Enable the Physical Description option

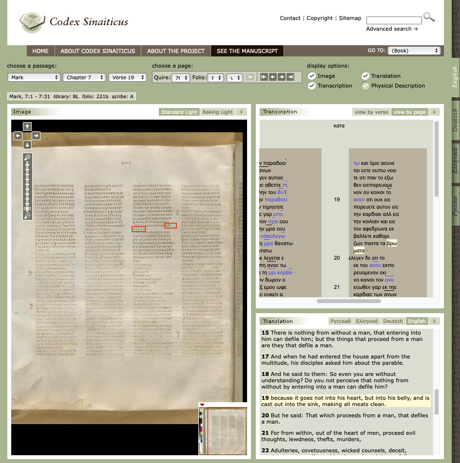pyautogui.click(x=365, y=86)
